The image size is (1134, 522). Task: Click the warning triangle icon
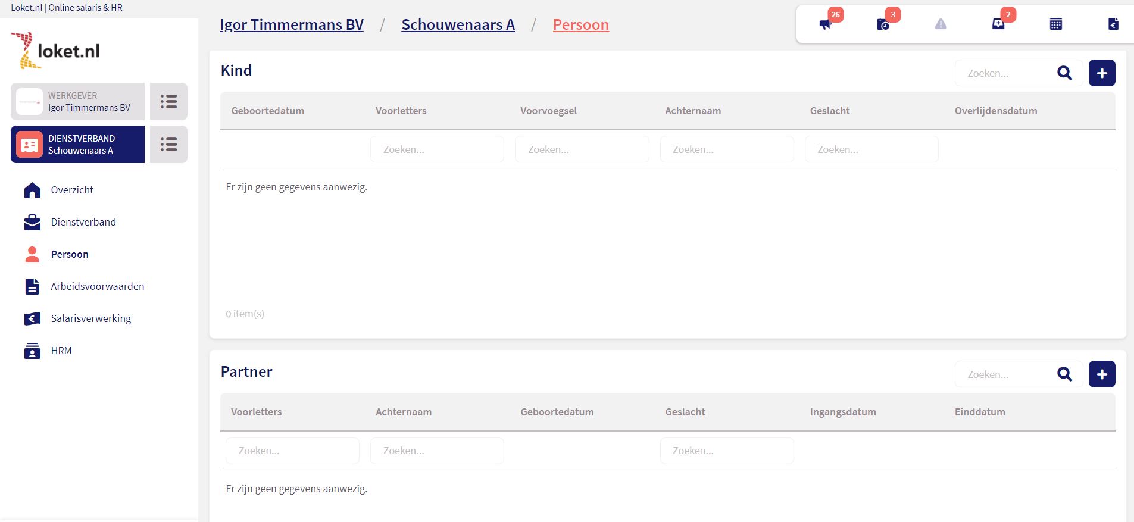point(941,24)
